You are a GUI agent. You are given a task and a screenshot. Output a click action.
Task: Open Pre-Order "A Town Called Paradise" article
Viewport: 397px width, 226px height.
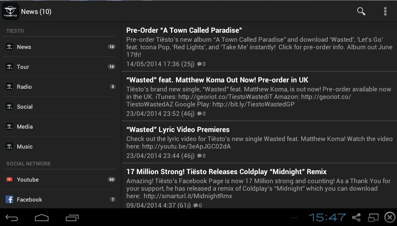point(184,30)
